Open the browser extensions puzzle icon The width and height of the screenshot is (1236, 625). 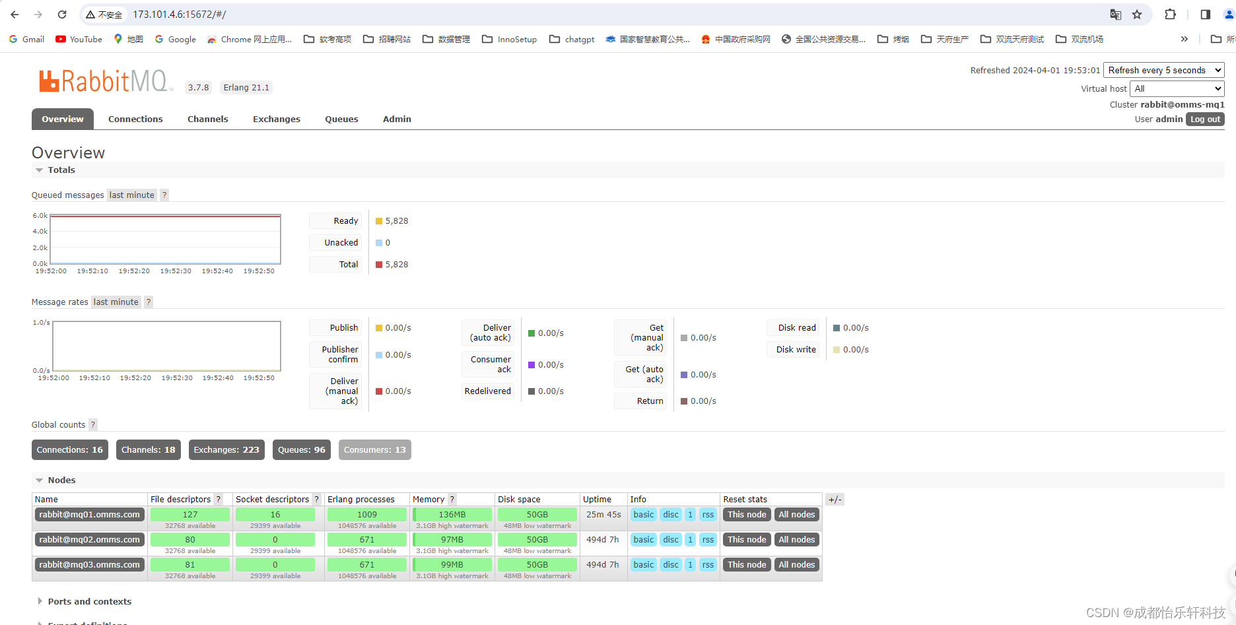click(1170, 15)
